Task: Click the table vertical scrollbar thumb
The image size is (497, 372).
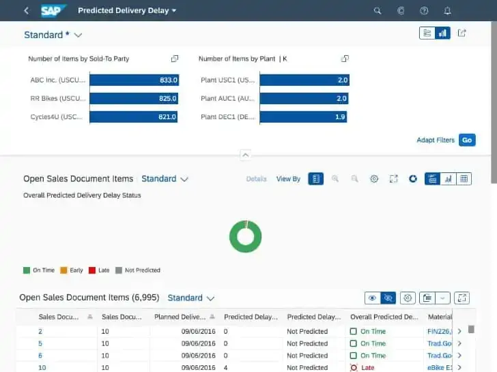Action: tap(471, 329)
